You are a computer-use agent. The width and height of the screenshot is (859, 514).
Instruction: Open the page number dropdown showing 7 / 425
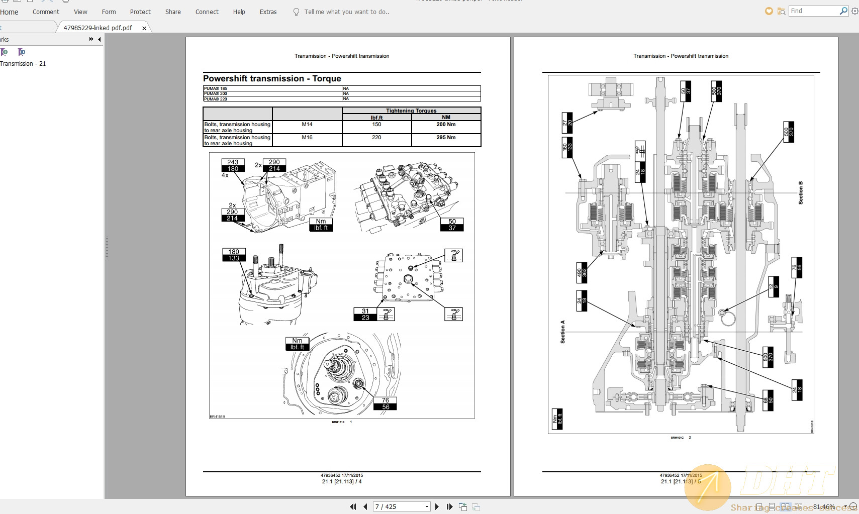(x=426, y=506)
